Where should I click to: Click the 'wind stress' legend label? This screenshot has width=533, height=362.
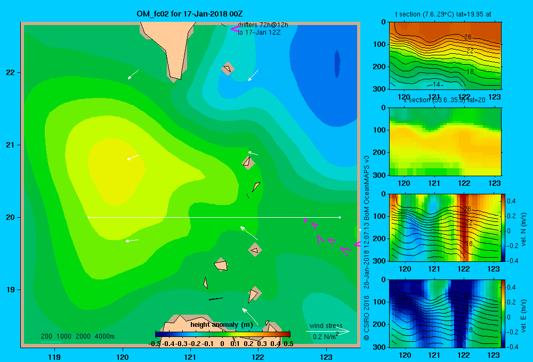coord(326,325)
